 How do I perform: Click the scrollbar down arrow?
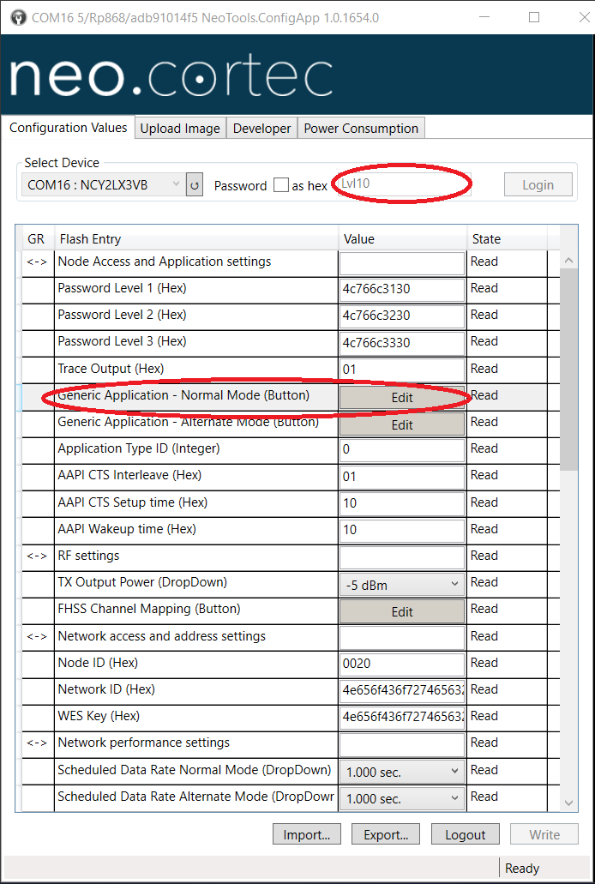coord(568,803)
